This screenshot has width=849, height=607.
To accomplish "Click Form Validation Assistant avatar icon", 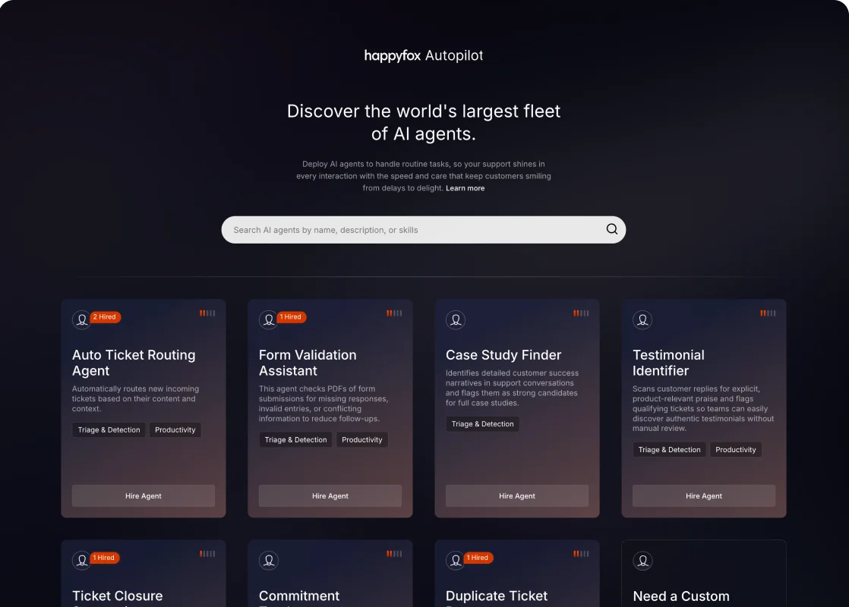I will (269, 319).
